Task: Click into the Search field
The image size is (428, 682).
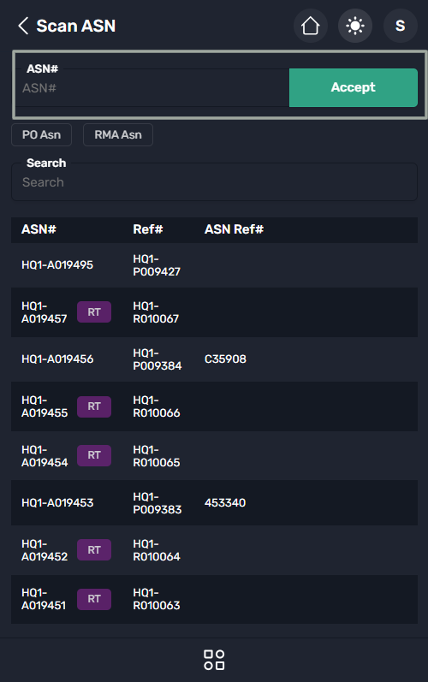Action: 214,181
